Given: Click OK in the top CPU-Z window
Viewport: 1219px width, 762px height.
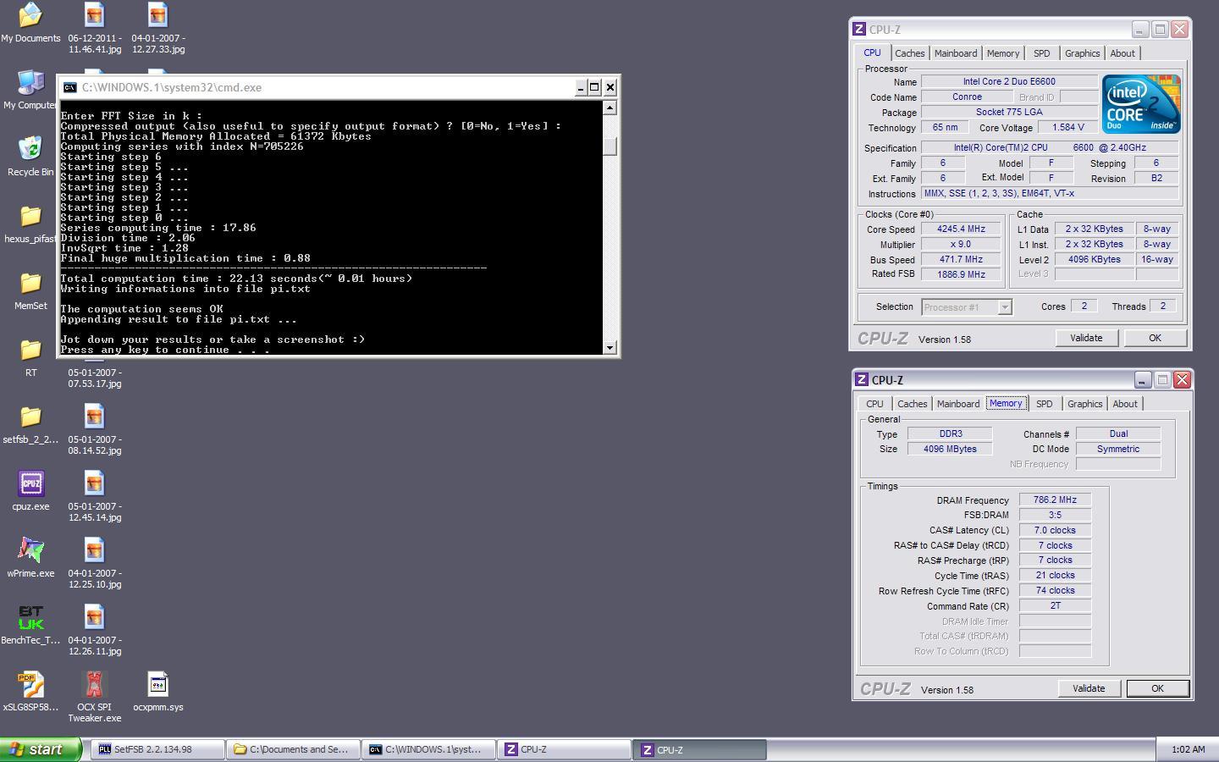Looking at the screenshot, I should (x=1155, y=338).
